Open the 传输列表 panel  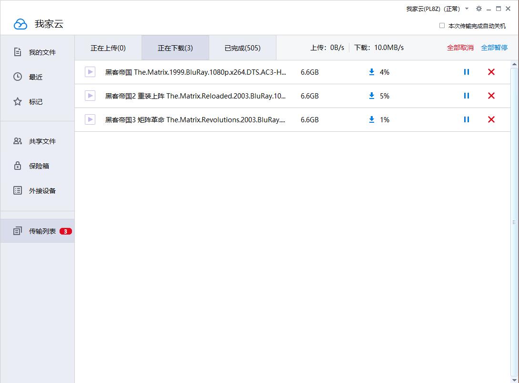click(x=41, y=230)
